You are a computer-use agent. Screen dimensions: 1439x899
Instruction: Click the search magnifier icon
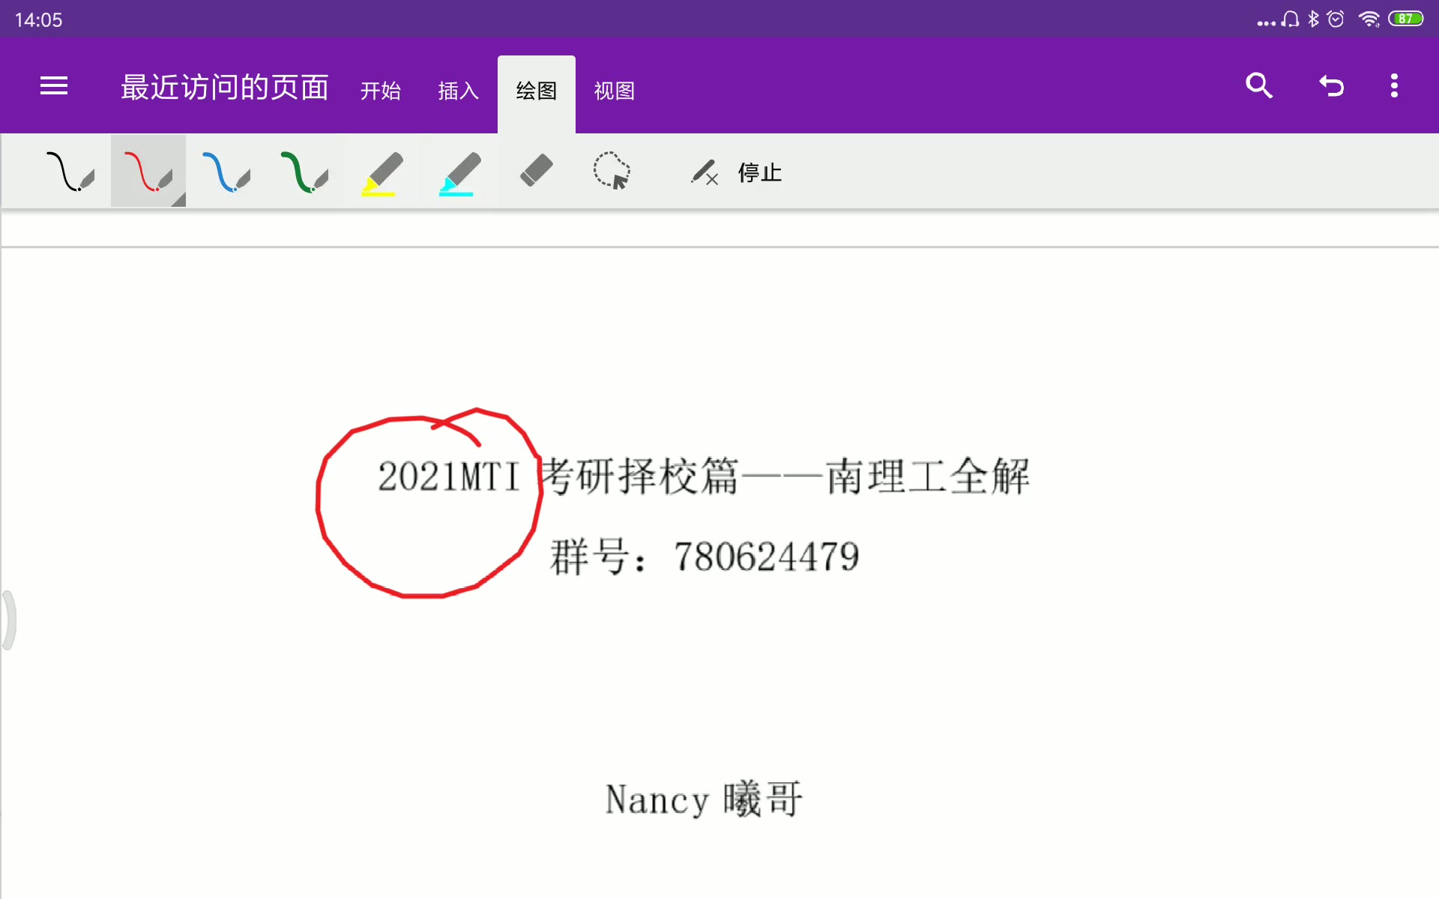point(1259,85)
